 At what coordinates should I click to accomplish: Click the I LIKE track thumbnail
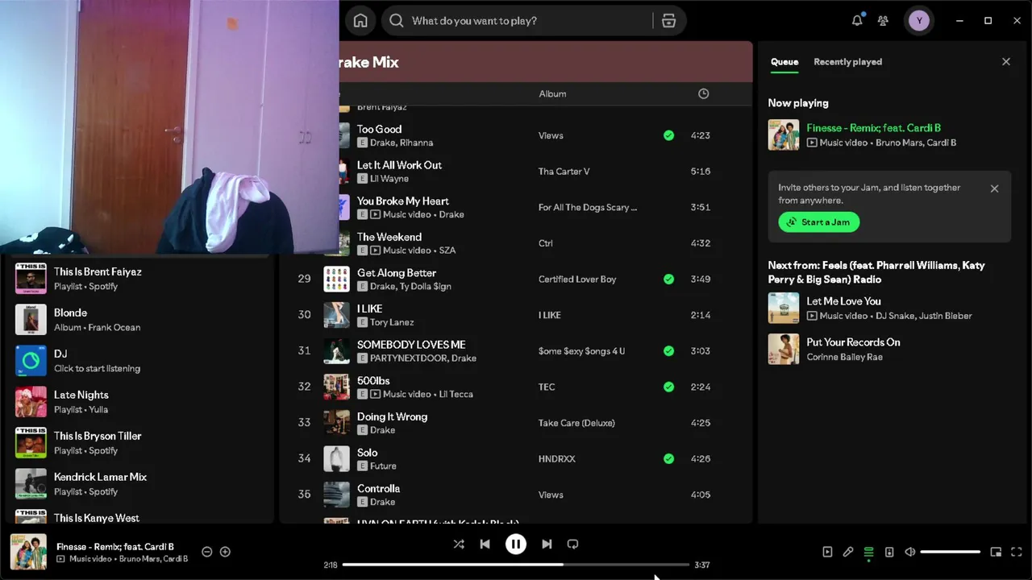click(336, 315)
